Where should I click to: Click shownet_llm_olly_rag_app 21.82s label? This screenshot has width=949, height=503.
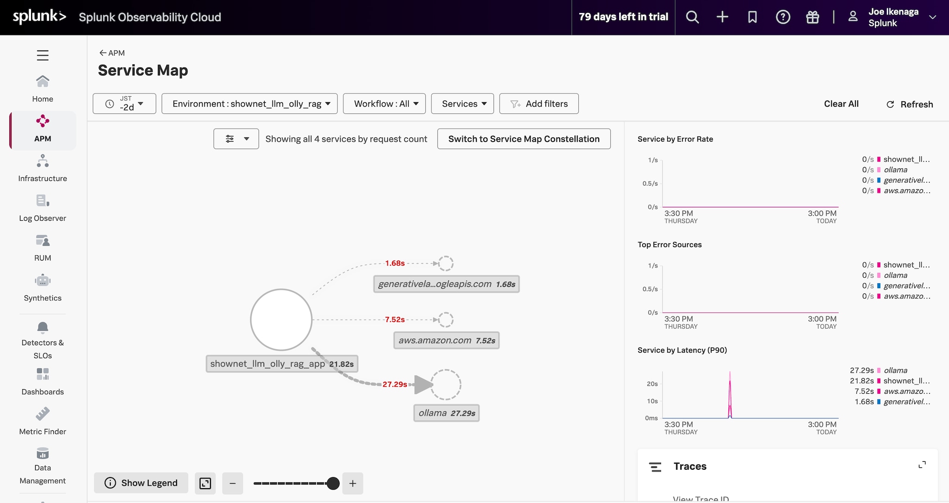pos(282,364)
